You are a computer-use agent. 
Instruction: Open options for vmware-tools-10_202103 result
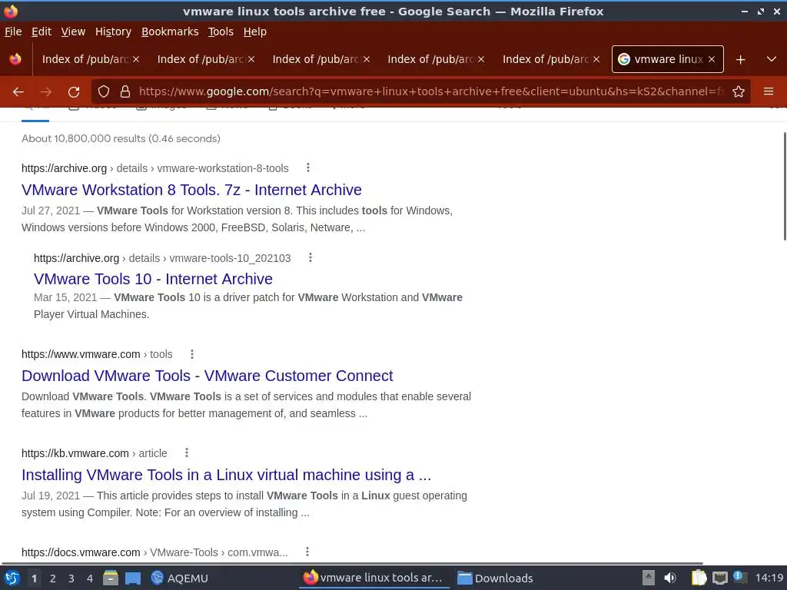point(310,257)
